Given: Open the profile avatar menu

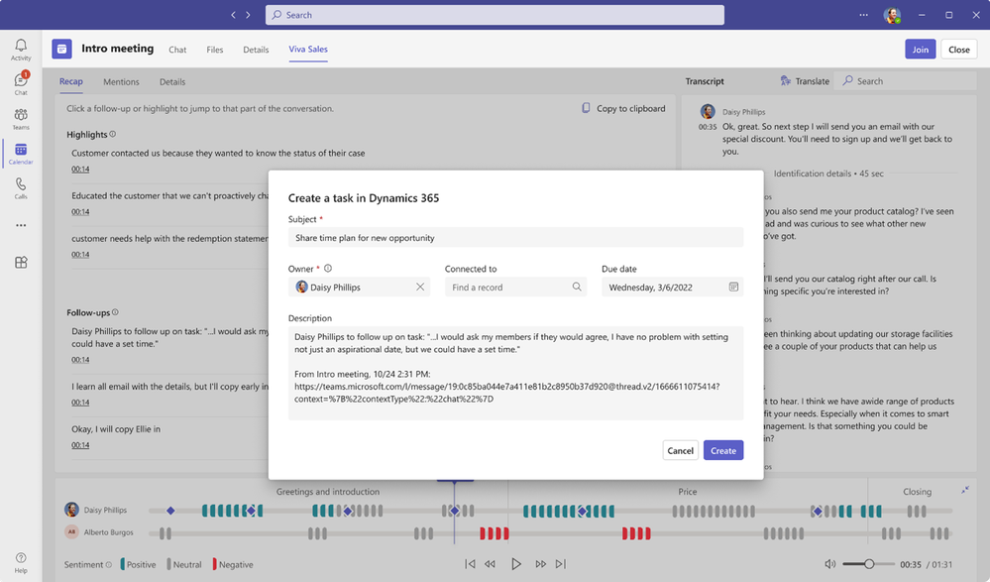Looking at the screenshot, I should 892,15.
